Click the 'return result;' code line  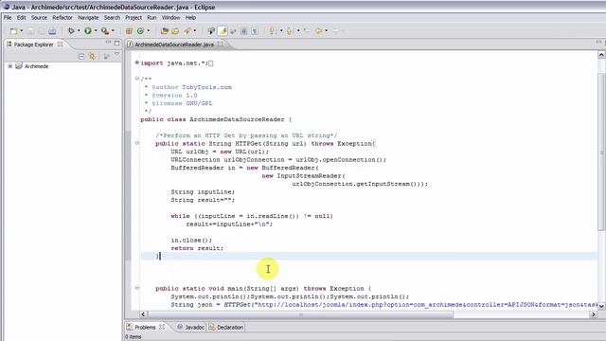[197, 248]
